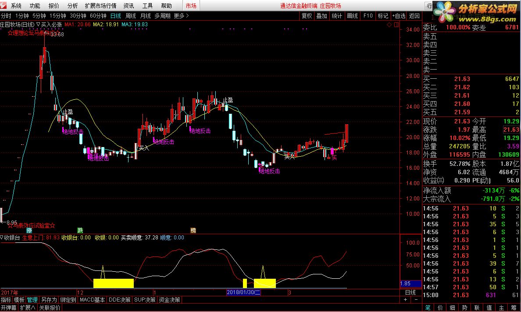Select the 30分钟 period

78,16
